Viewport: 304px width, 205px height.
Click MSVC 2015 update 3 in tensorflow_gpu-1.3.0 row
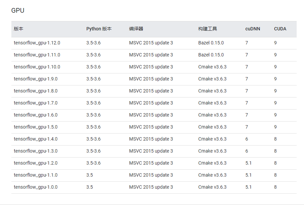tap(151, 151)
